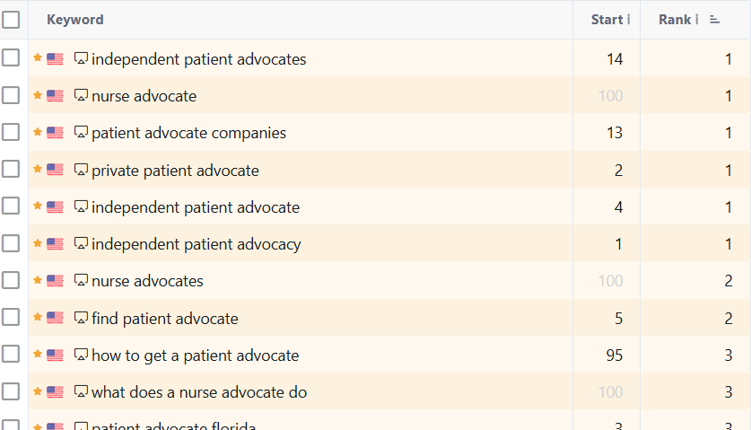Click star icon for independent patient advocates
751x430 pixels.
(x=38, y=58)
